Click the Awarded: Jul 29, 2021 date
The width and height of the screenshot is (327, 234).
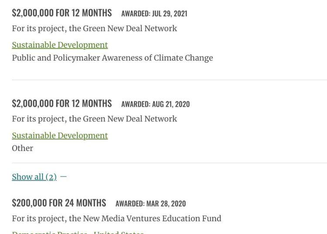pos(154,14)
